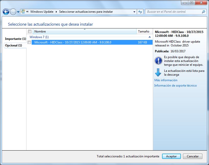Click the Forward navigation arrow

[13, 12]
